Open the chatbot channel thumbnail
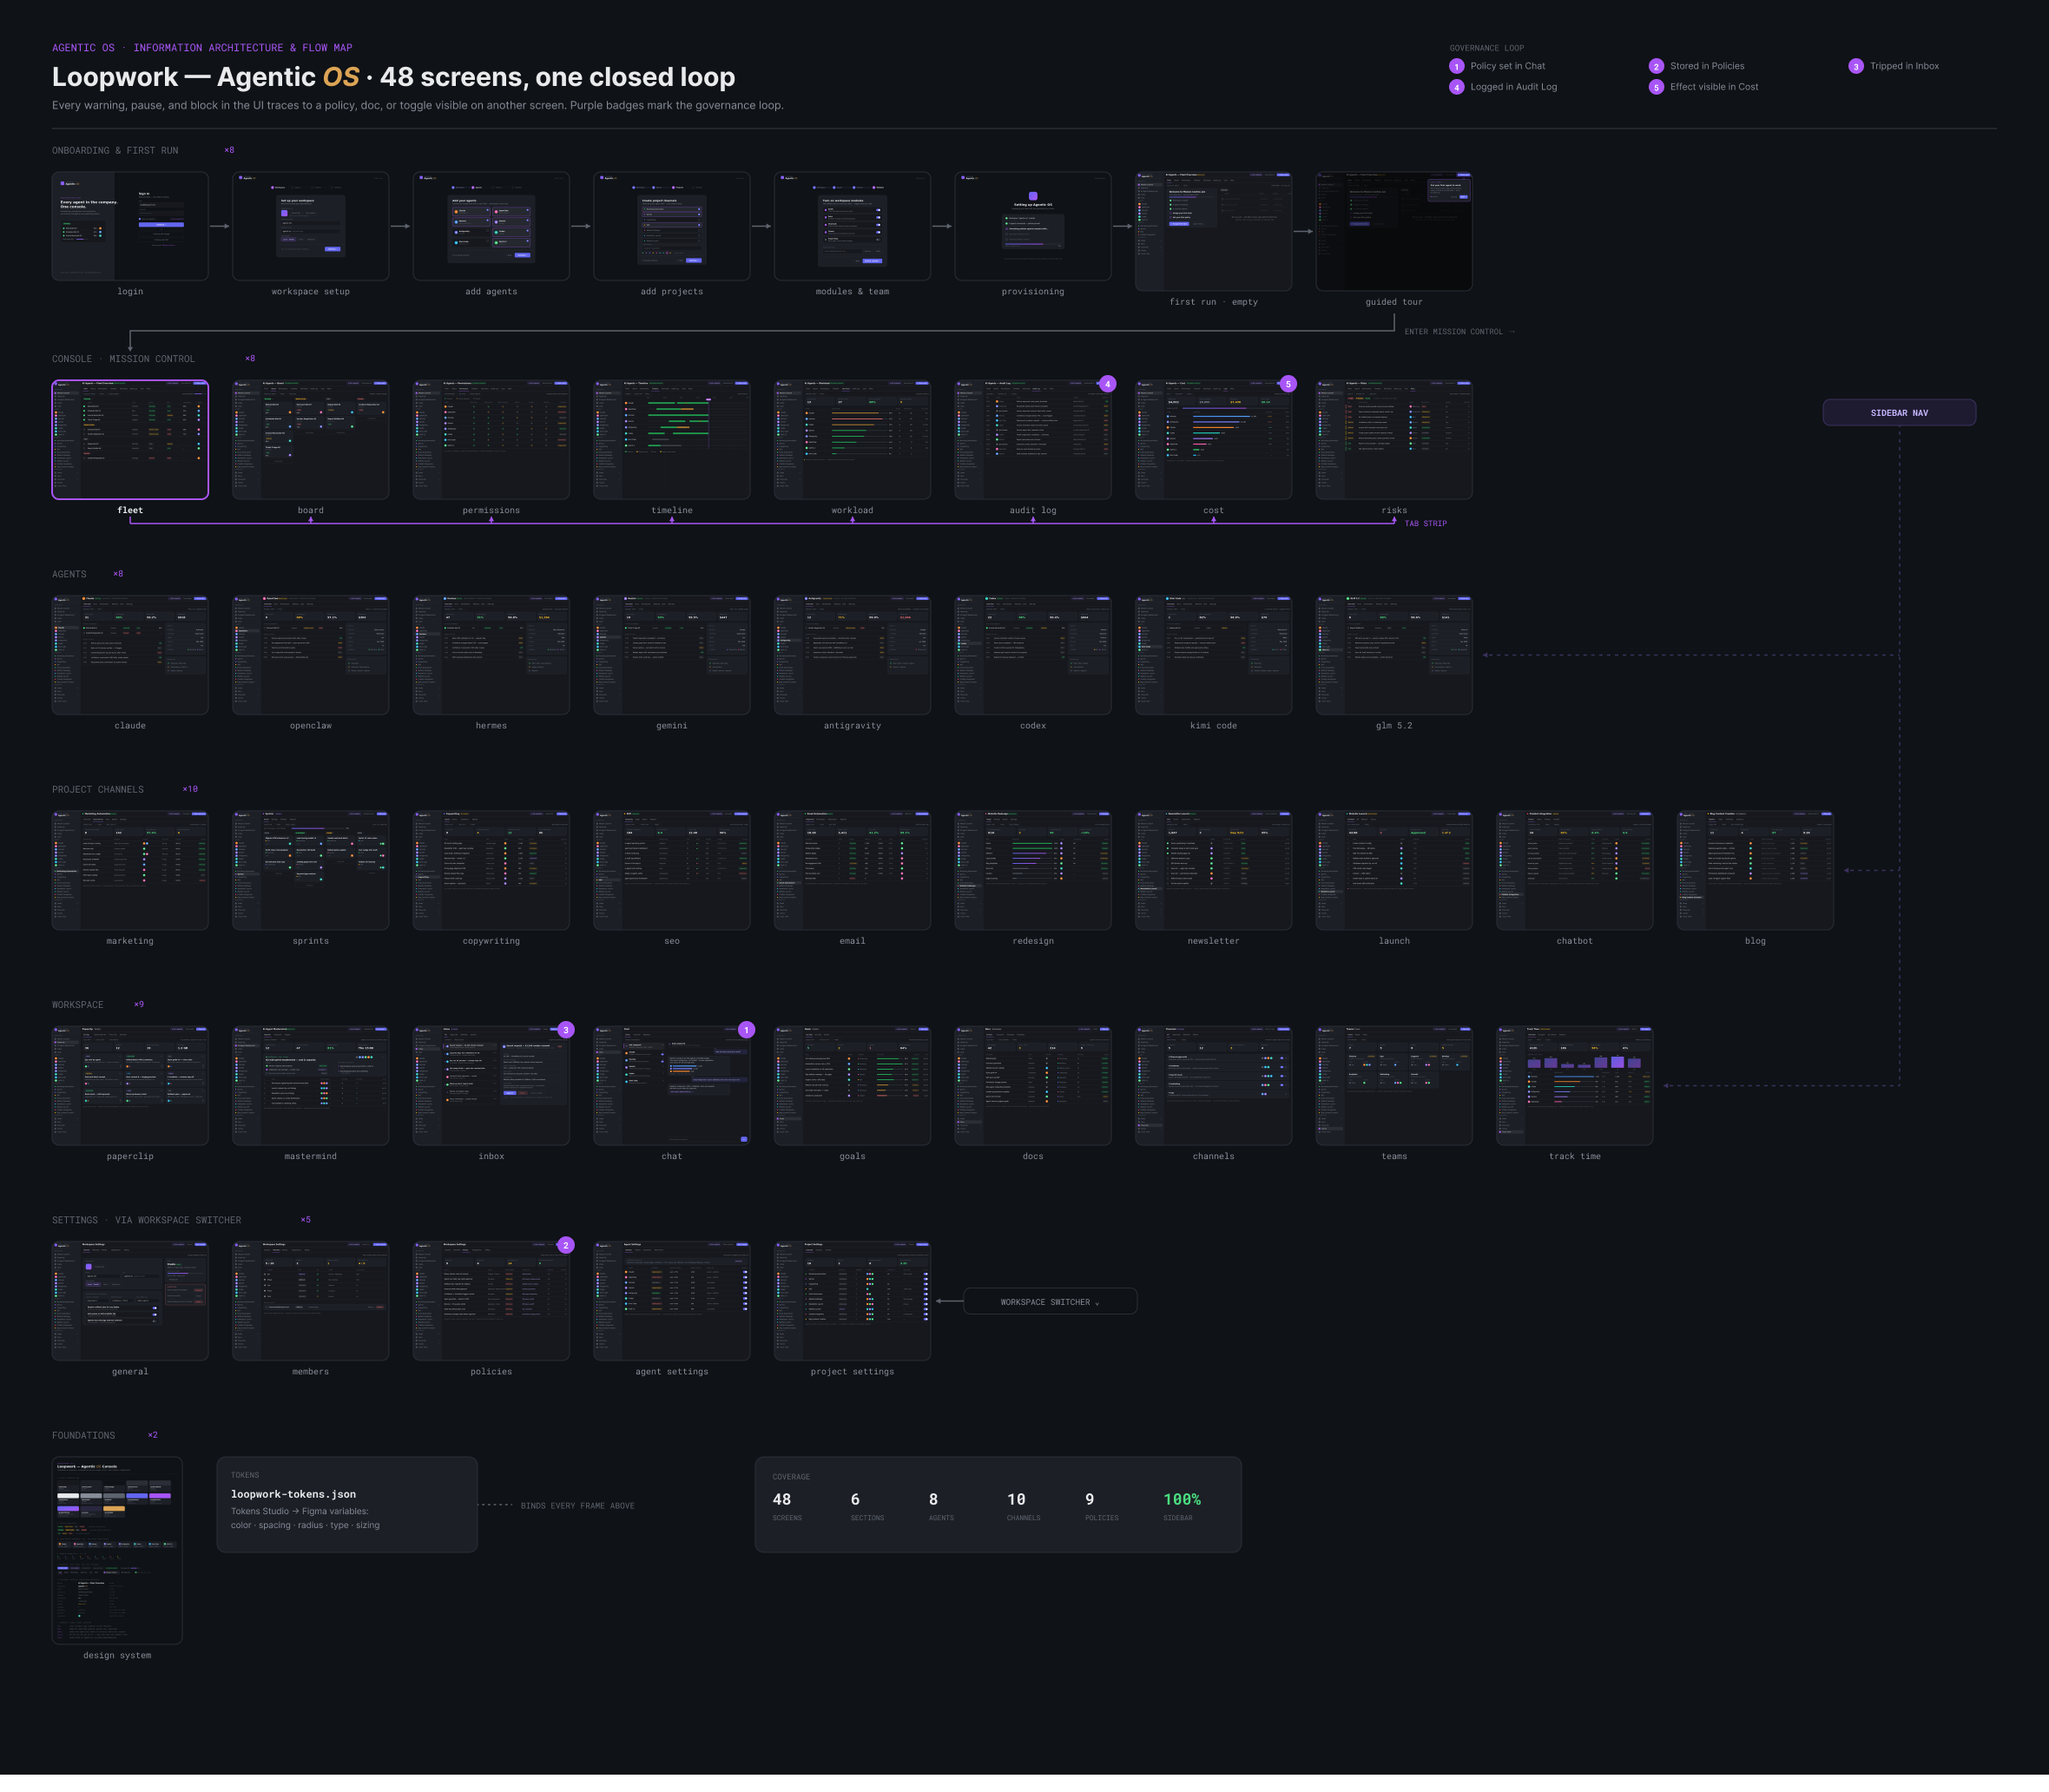The width and height of the screenshot is (2049, 1792). 1575,870
